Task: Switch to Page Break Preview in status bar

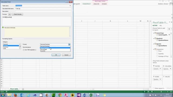Action: pos(152,92)
